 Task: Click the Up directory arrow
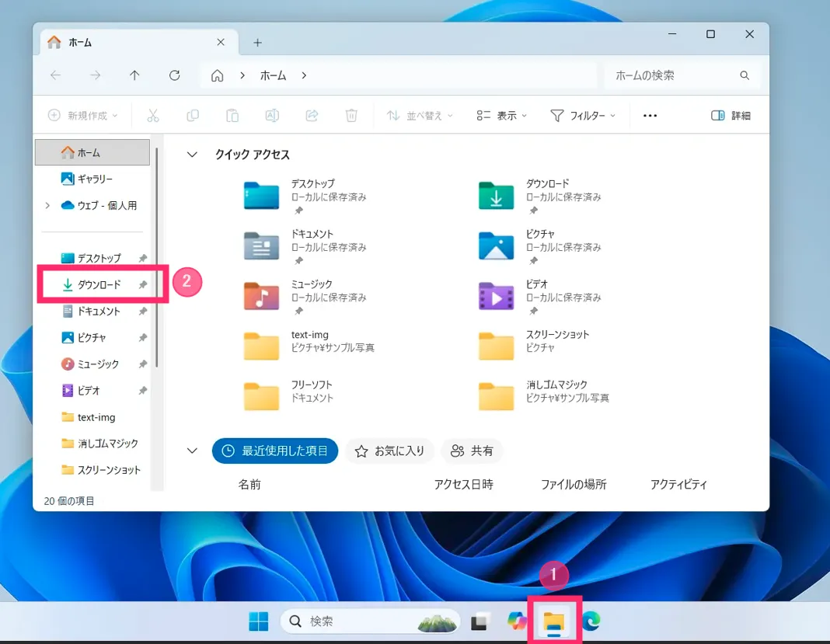(x=135, y=75)
